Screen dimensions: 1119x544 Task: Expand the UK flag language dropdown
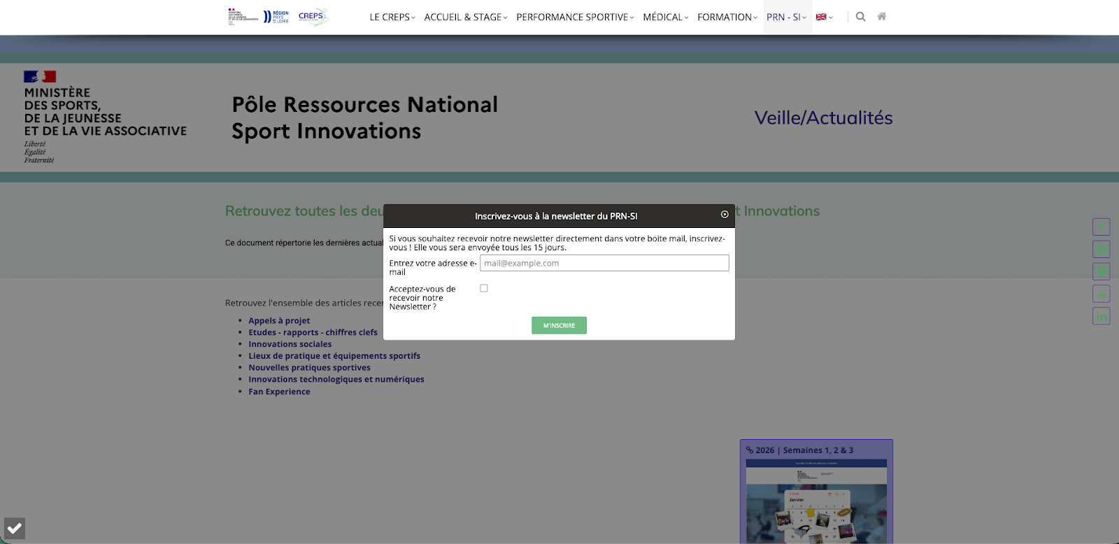pyautogui.click(x=824, y=17)
